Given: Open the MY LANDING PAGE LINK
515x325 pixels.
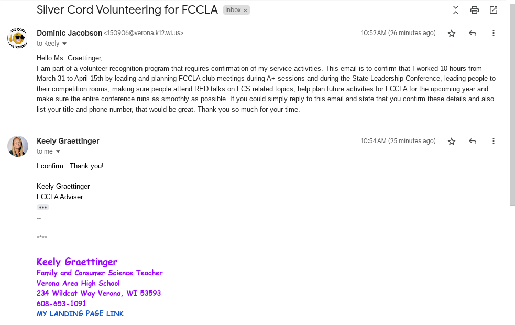Looking at the screenshot, I should click(80, 313).
